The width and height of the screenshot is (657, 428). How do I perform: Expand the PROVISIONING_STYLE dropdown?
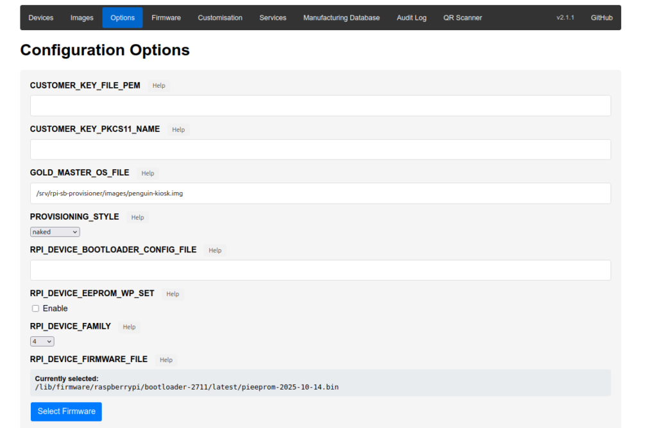(55, 232)
